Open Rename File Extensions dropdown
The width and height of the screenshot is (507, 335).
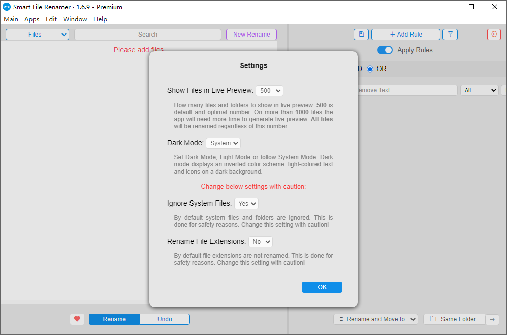click(261, 242)
